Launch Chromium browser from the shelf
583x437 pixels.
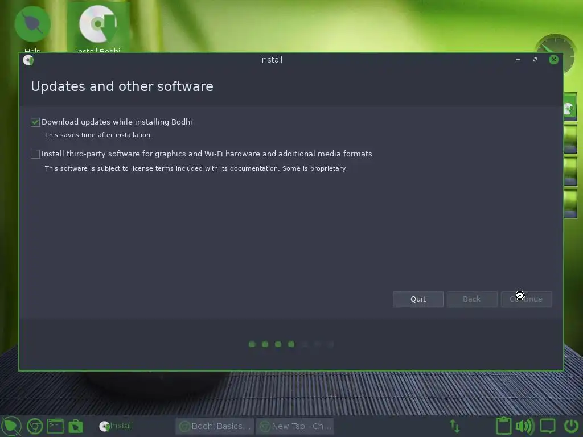point(35,426)
